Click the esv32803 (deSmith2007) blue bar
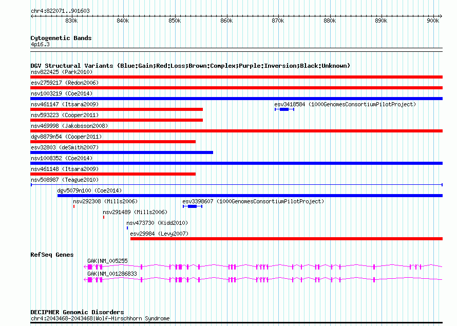The image size is (457, 326). pos(122,152)
